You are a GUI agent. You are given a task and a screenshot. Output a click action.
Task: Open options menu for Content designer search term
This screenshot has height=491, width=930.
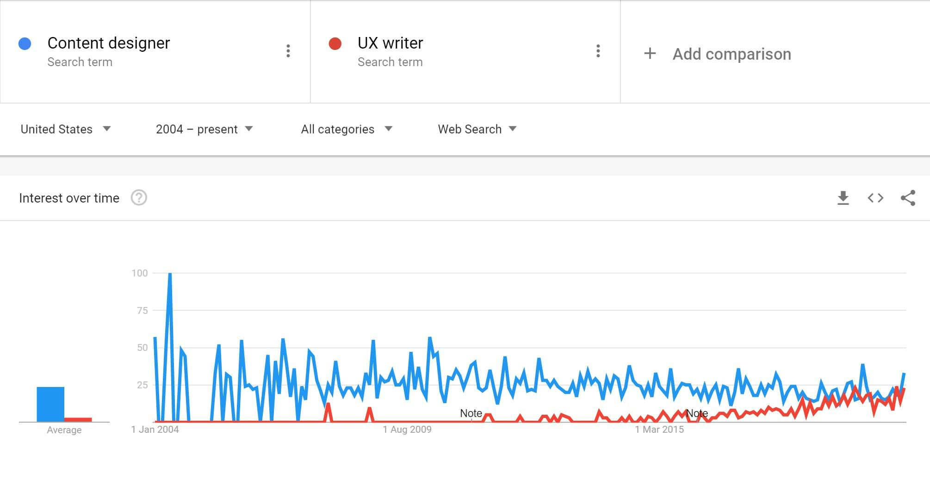[288, 51]
